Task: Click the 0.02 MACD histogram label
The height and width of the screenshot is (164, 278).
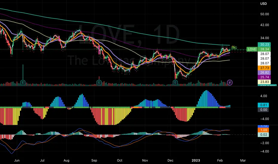Action: point(263,135)
